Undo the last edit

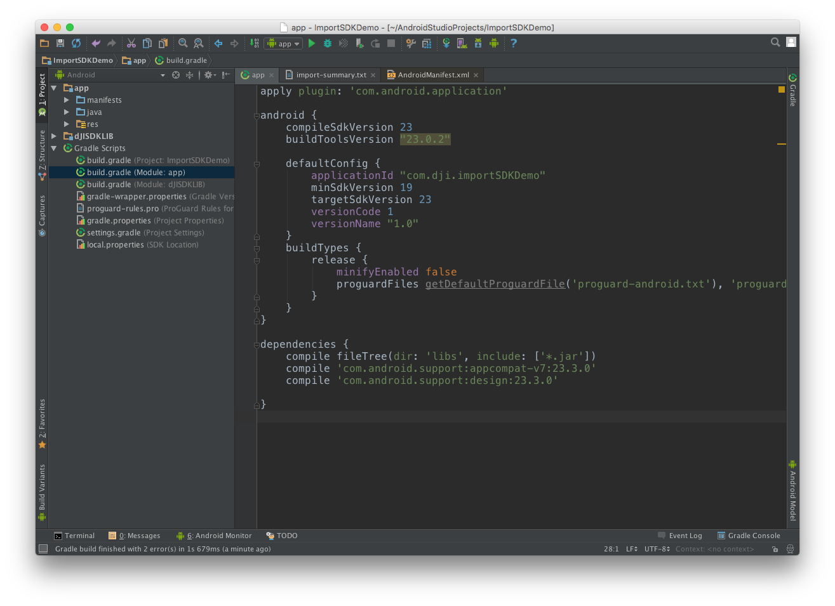click(95, 43)
